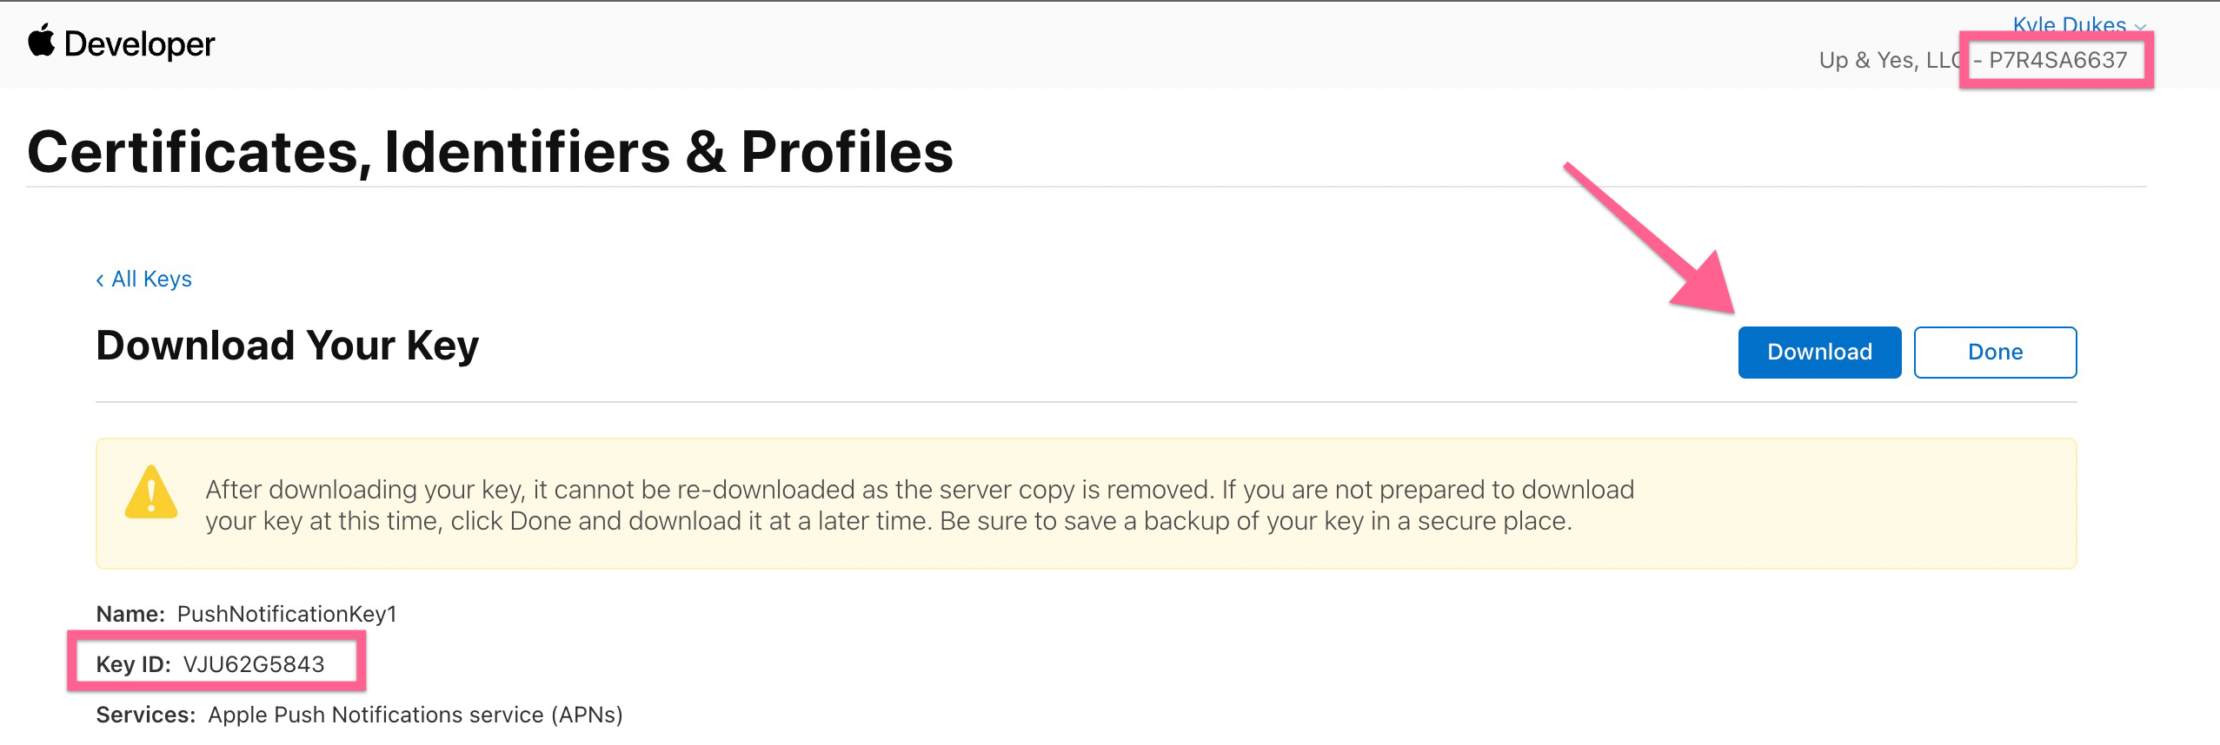Go back to All Keys
Image resolution: width=2220 pixels, height=745 pixels.
click(x=151, y=279)
